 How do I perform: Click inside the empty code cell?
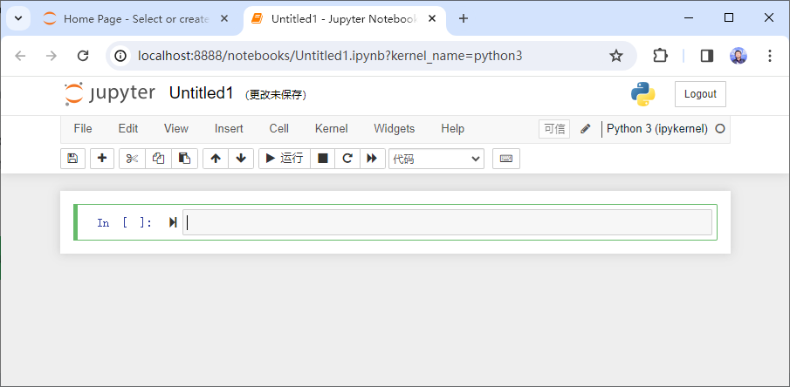tap(447, 222)
